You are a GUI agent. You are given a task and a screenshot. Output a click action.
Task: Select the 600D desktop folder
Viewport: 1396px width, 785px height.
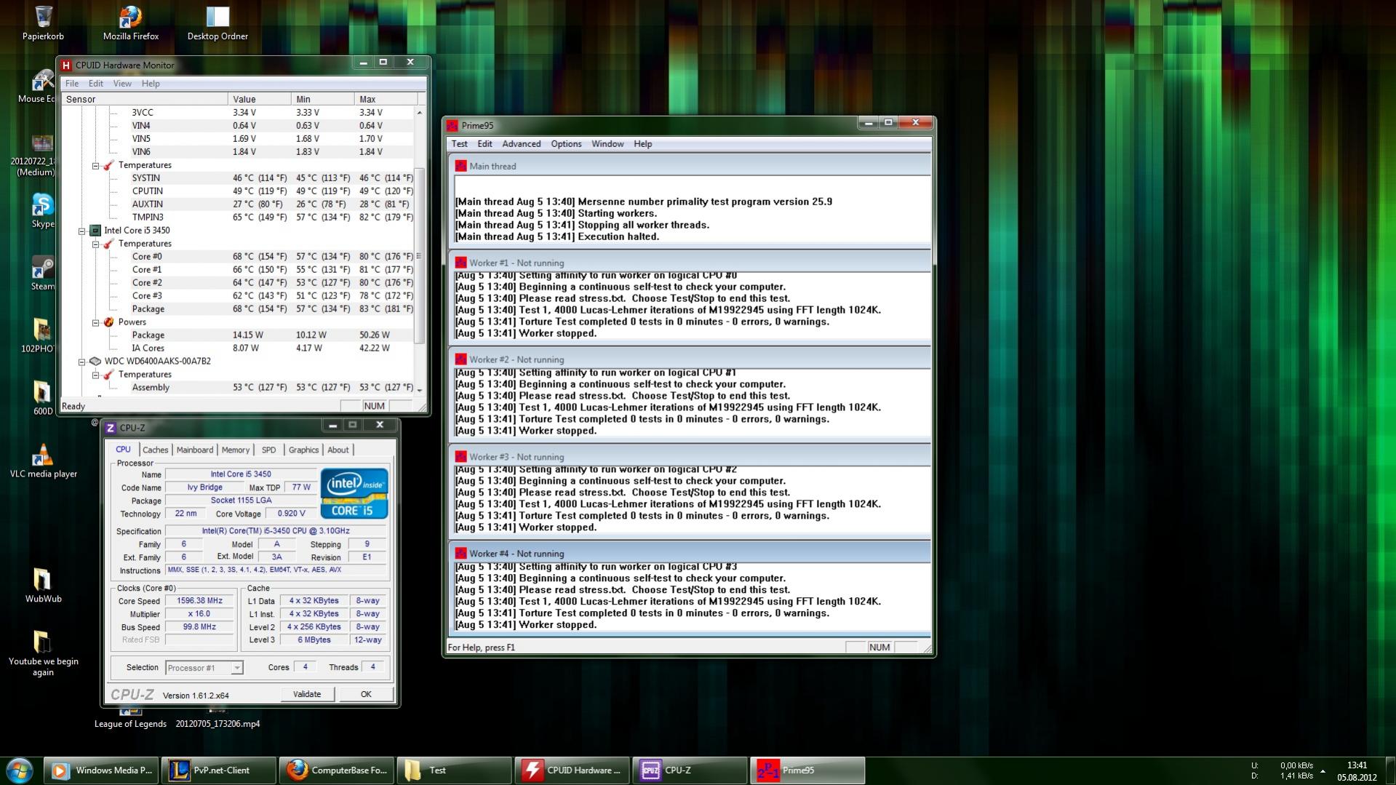(x=43, y=399)
